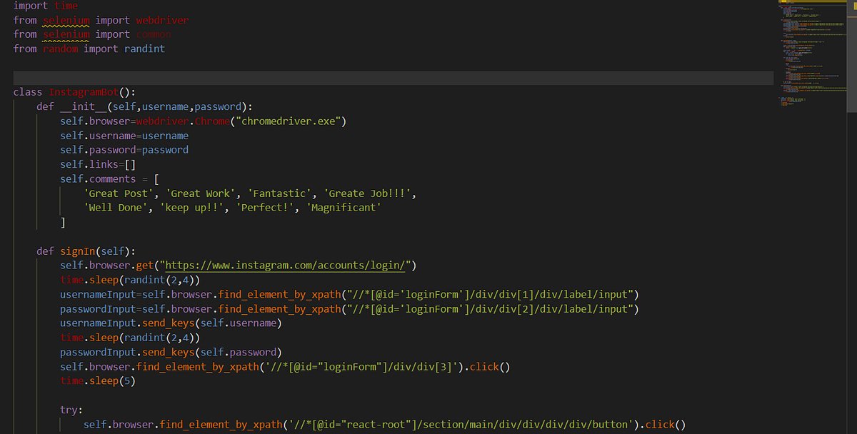Click 'common' in the third import line

(x=154, y=34)
